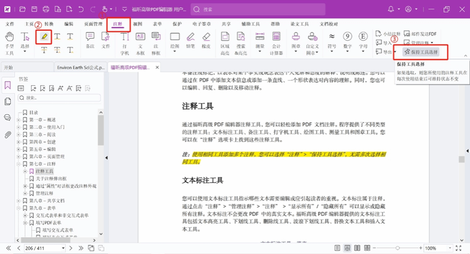This screenshot has height=254, width=470.
Task: Select the highlight text tool
Action: tap(44, 37)
